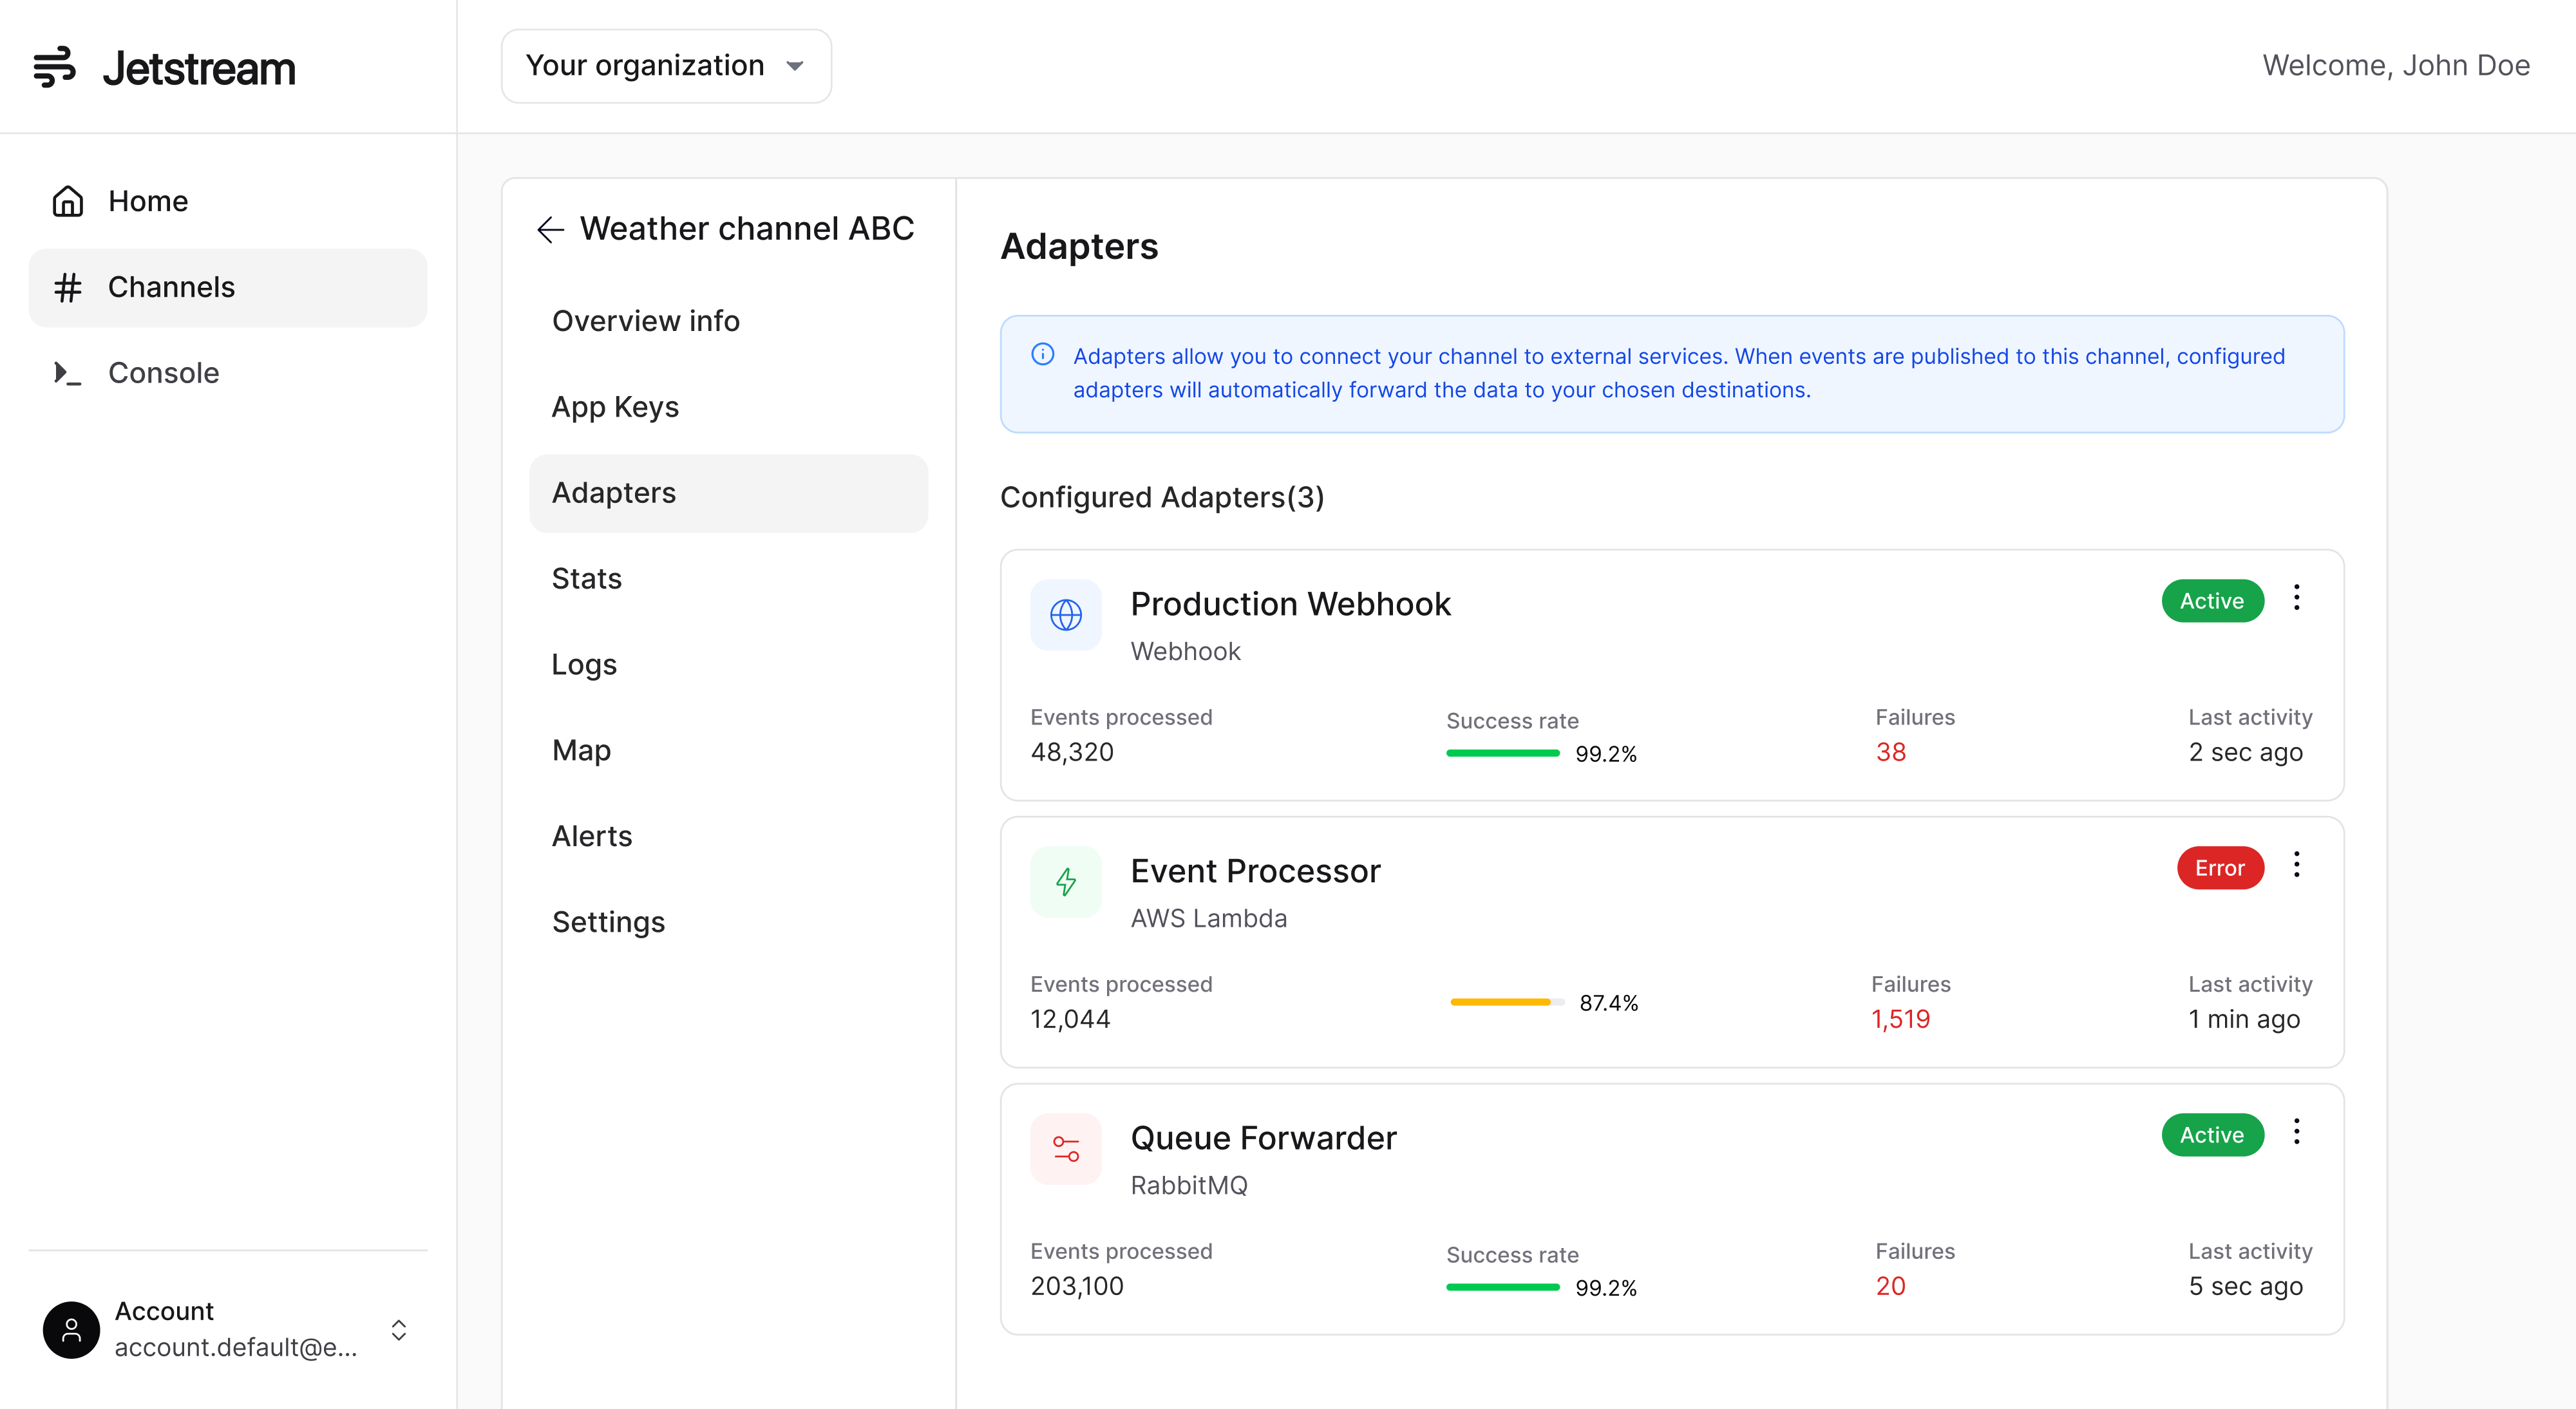This screenshot has height=1409, width=2576.
Task: Open the three-dot menu for Event Processor
Action: coord(2297,864)
